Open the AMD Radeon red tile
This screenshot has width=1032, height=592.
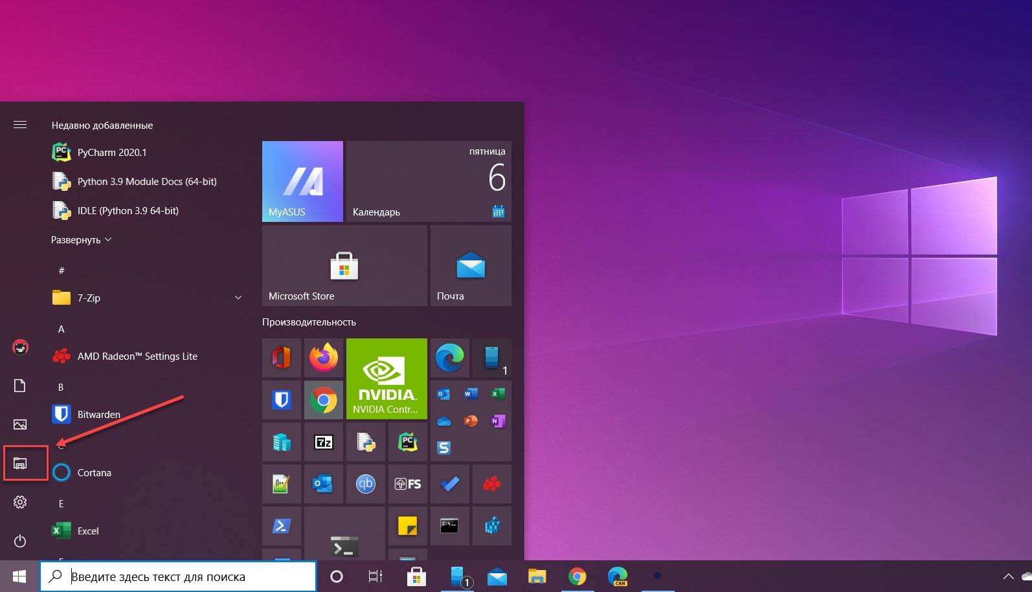(492, 484)
